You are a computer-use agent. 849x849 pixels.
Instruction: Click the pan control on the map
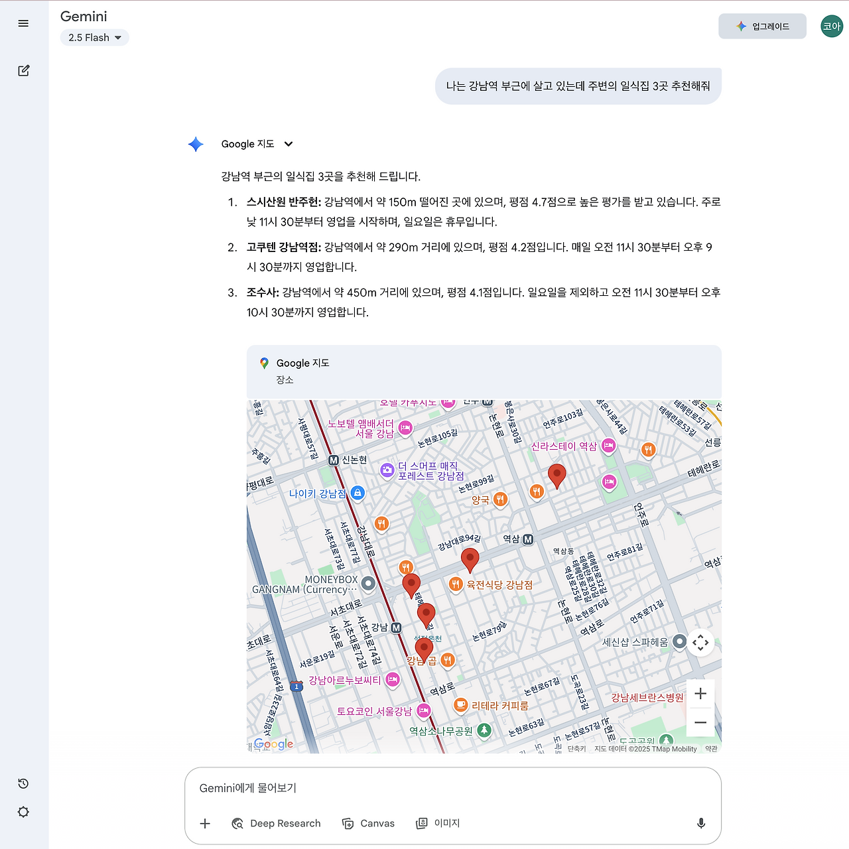700,642
